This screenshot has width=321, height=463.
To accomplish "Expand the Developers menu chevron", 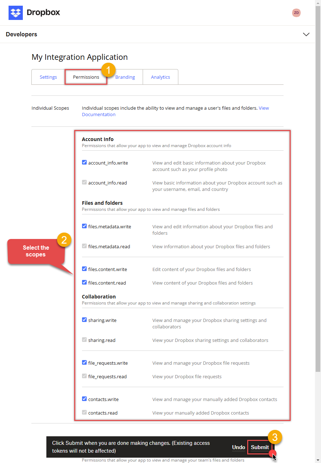I will pyautogui.click(x=306, y=35).
